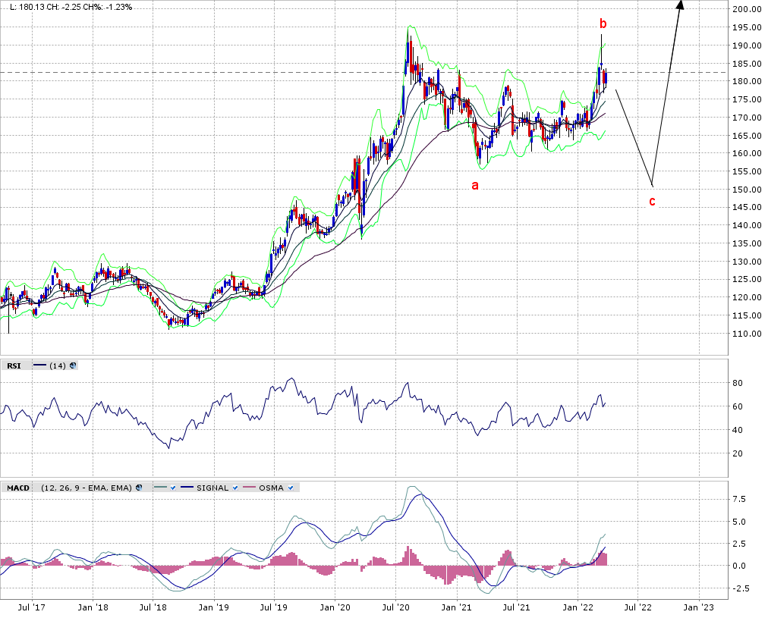
Task: Click the OSMA legend label
Action: [272, 488]
